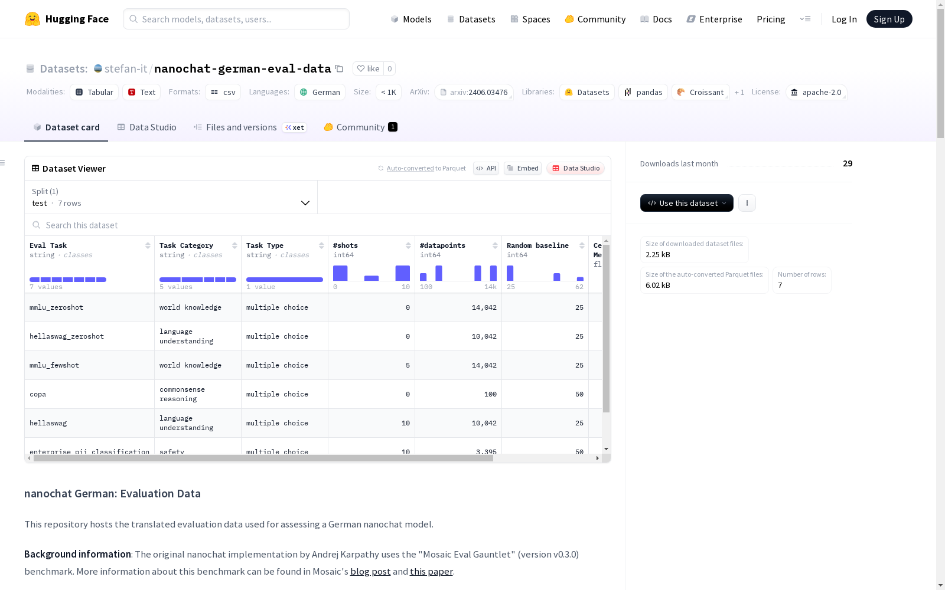This screenshot has height=590, width=945.
Task: Open Files and versions tab
Action: coord(250,127)
